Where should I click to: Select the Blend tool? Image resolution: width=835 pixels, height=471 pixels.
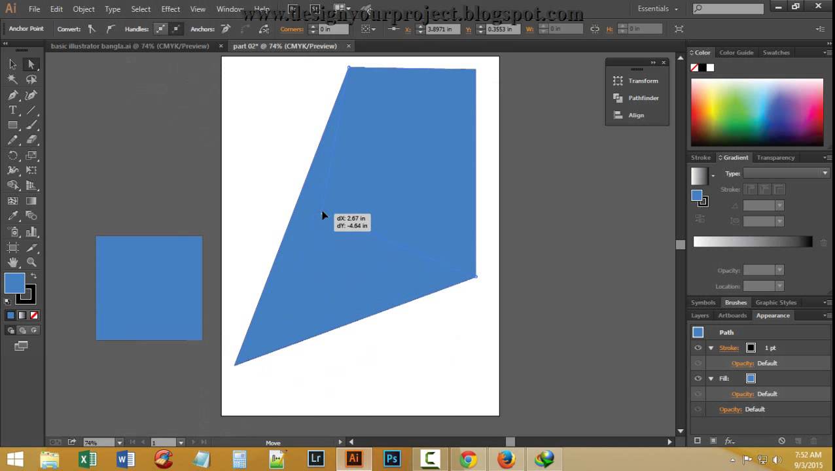[x=31, y=216]
